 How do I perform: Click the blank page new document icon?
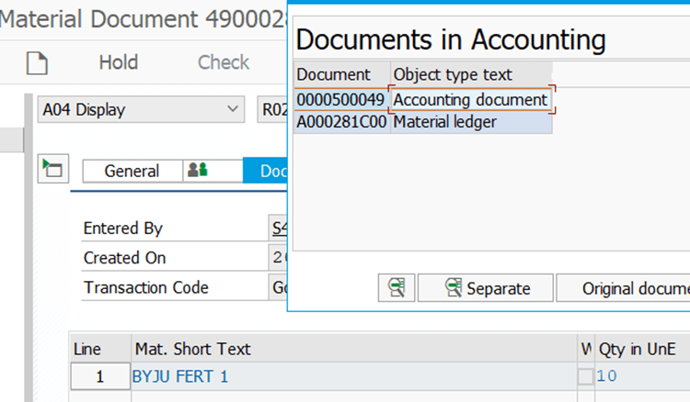tap(37, 63)
